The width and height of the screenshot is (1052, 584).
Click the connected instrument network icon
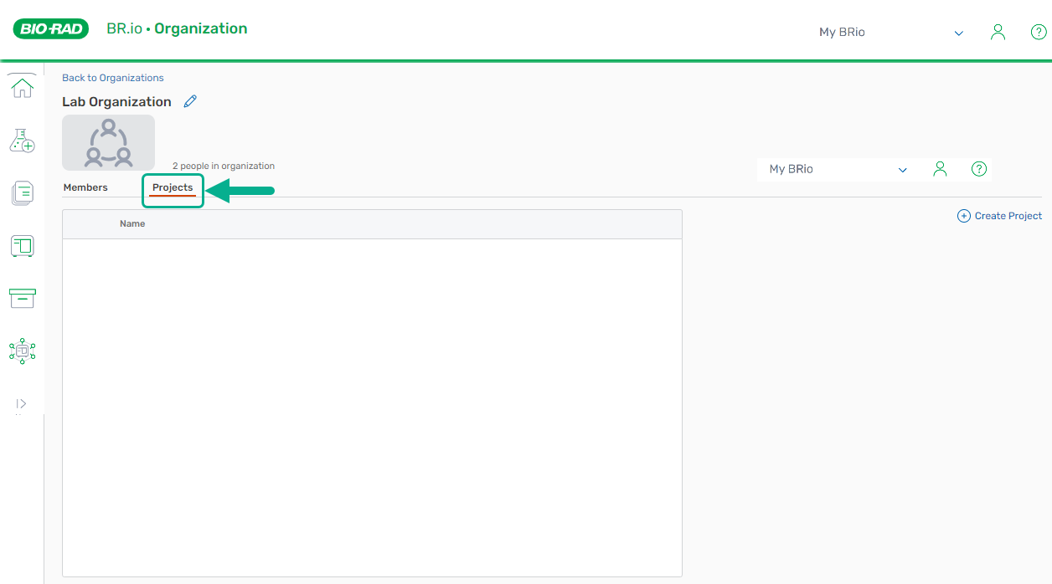point(22,351)
